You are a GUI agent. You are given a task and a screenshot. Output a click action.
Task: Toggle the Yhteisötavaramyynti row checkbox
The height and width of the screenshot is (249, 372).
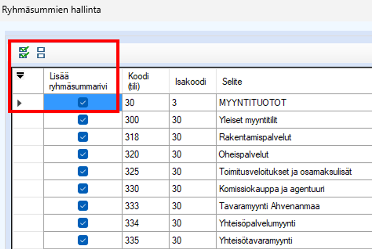pyautogui.click(x=83, y=240)
